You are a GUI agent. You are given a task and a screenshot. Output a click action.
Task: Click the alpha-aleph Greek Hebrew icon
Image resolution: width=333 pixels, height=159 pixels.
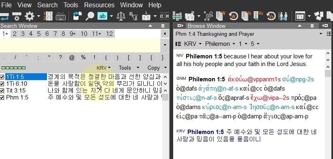[x=164, y=16]
